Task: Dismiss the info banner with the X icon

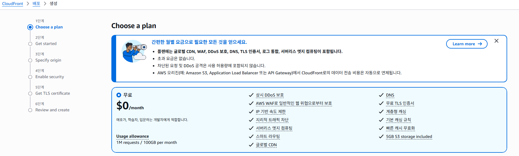Action: [x=496, y=41]
